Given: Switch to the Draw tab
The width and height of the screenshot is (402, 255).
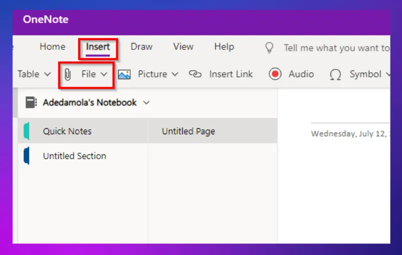Looking at the screenshot, I should (x=142, y=47).
